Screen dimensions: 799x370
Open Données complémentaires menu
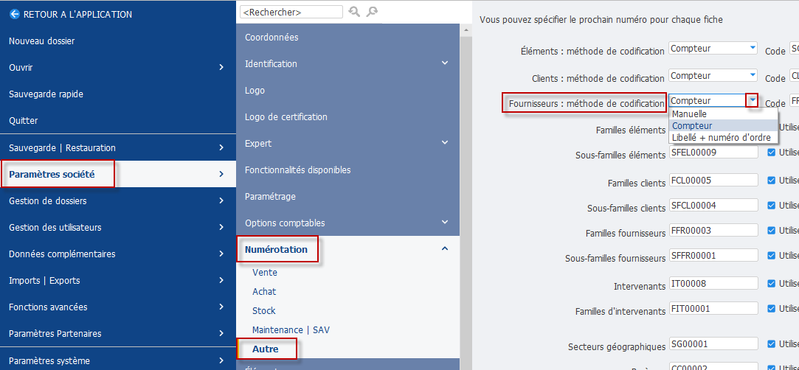[x=118, y=254]
